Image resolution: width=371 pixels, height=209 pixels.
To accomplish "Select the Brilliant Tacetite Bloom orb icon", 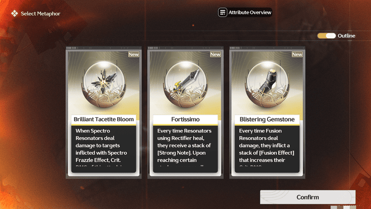I will (x=103, y=85).
